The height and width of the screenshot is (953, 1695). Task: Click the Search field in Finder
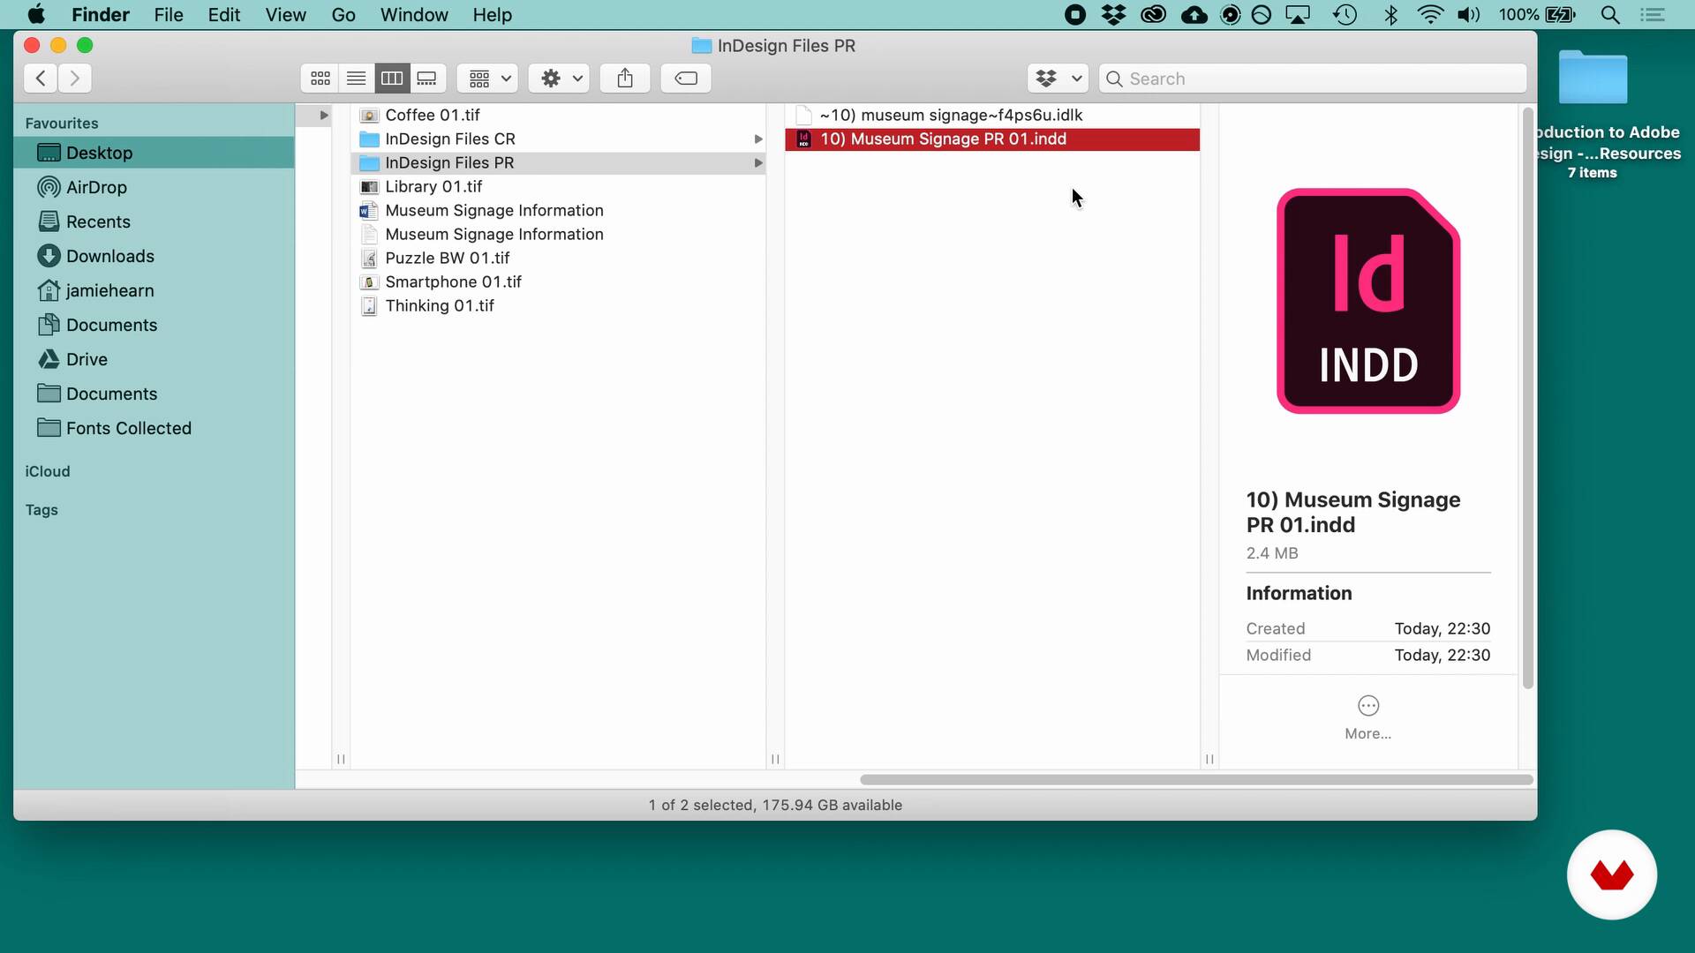pyautogui.click(x=1313, y=79)
